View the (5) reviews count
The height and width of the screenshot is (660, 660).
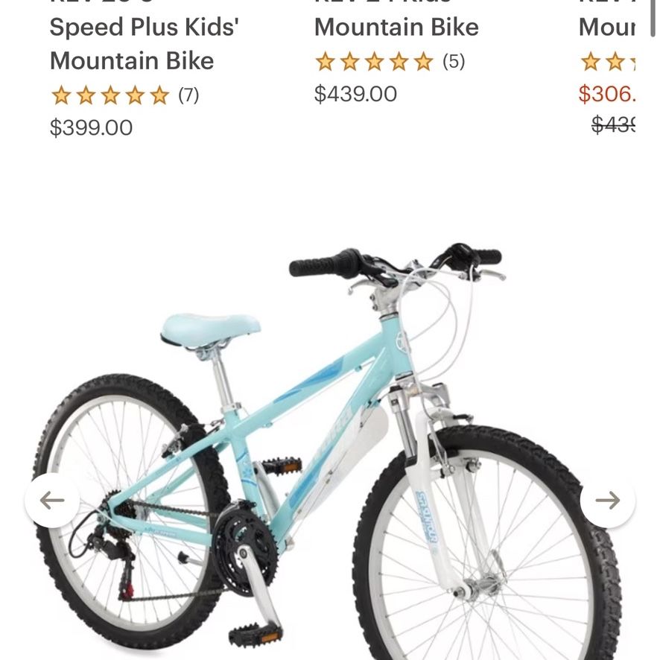(x=454, y=62)
